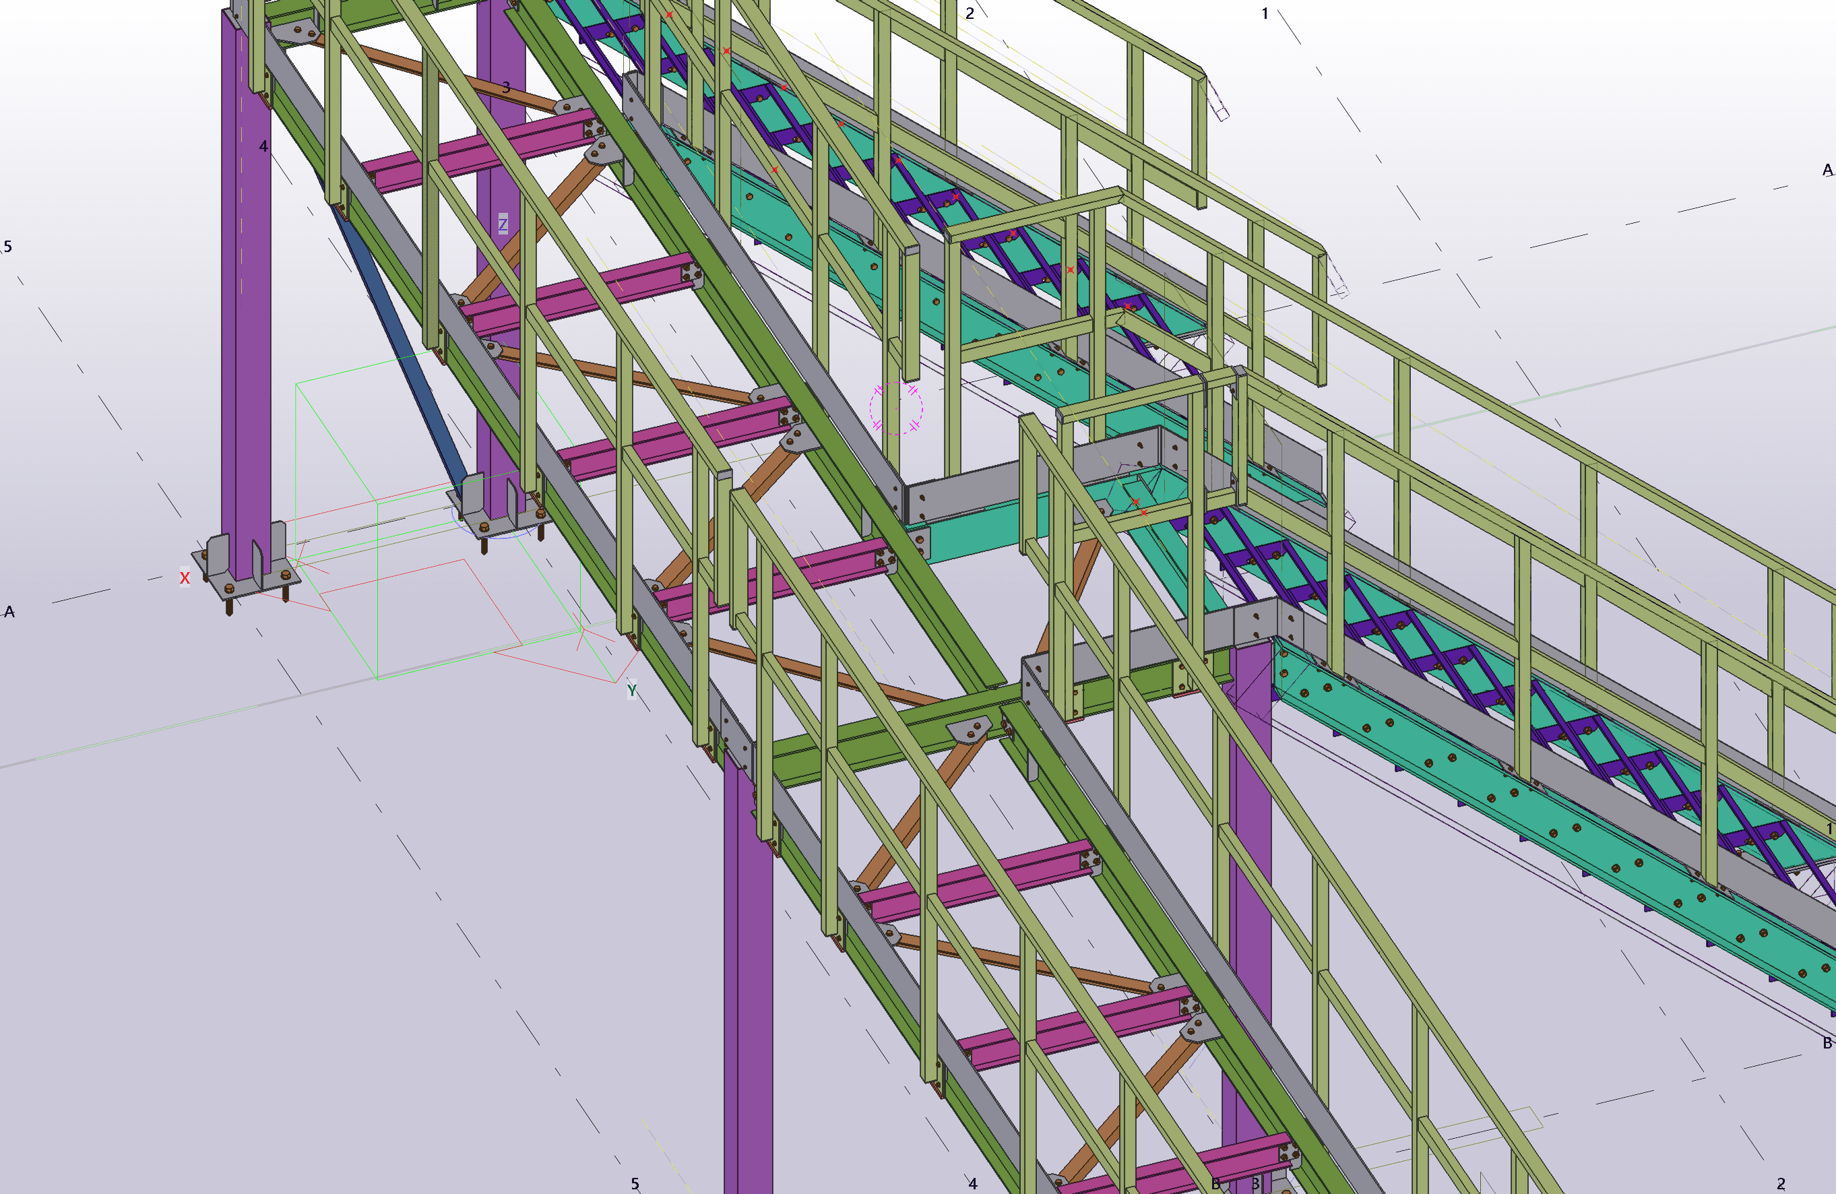
Task: Click grid label 3 on upper purple column
Action: coord(506,87)
